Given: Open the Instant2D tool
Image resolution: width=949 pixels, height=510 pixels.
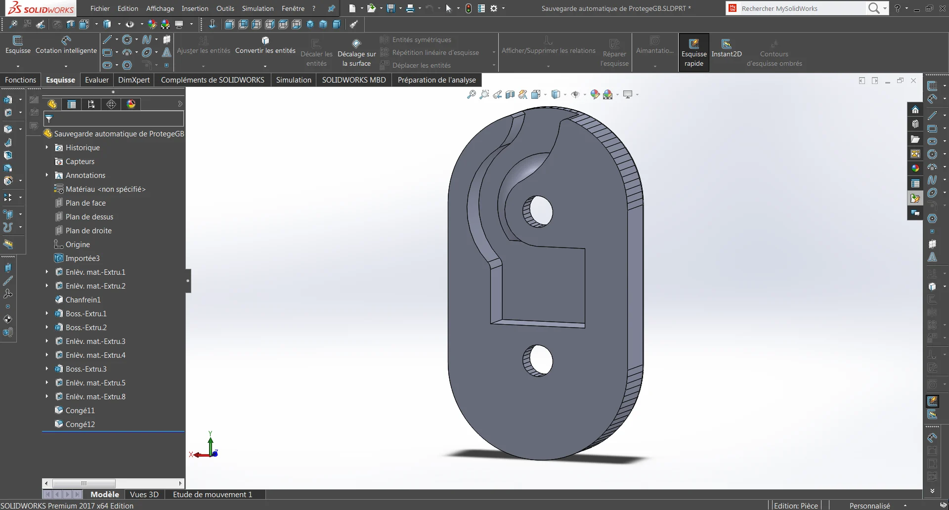Looking at the screenshot, I should click(x=726, y=48).
